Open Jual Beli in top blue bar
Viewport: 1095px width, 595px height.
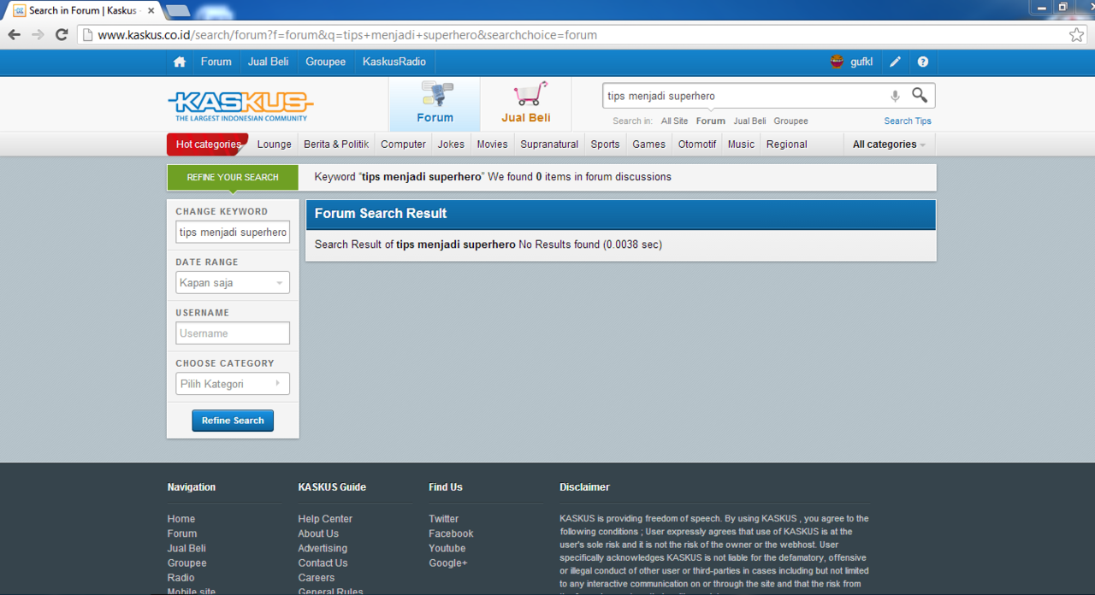(269, 62)
